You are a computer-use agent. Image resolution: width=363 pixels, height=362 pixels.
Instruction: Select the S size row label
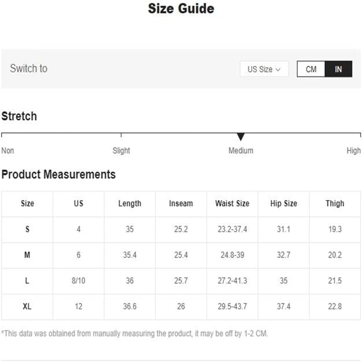click(x=27, y=229)
